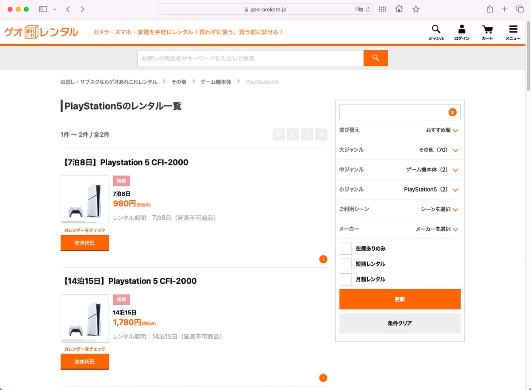The image size is (531, 390).
Task: Open the 並び替え おすすめ順 dropdown
Action: pyautogui.click(x=400, y=130)
